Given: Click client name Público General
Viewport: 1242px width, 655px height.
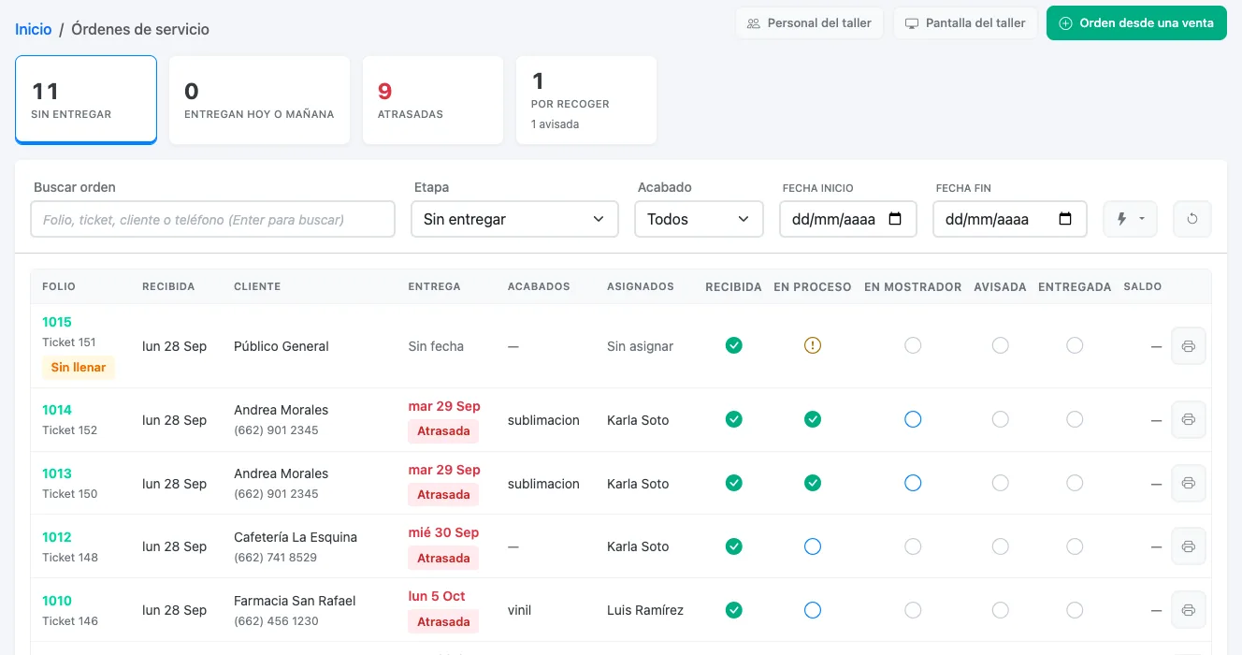Looking at the screenshot, I should [x=282, y=346].
